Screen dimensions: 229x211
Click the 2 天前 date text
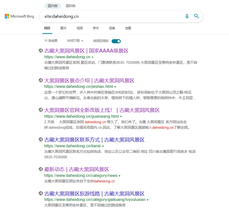[x=49, y=122]
